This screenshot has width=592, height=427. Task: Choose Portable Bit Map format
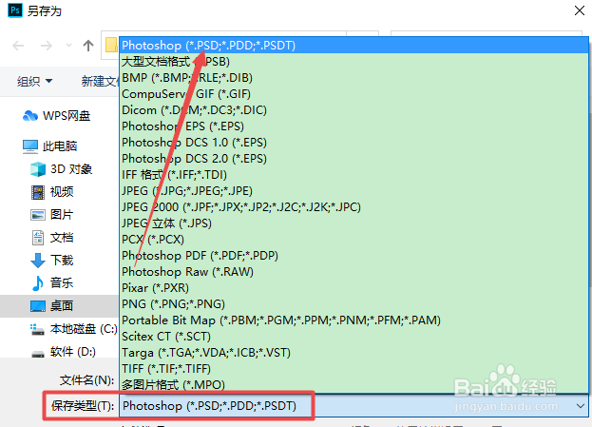pyautogui.click(x=353, y=320)
